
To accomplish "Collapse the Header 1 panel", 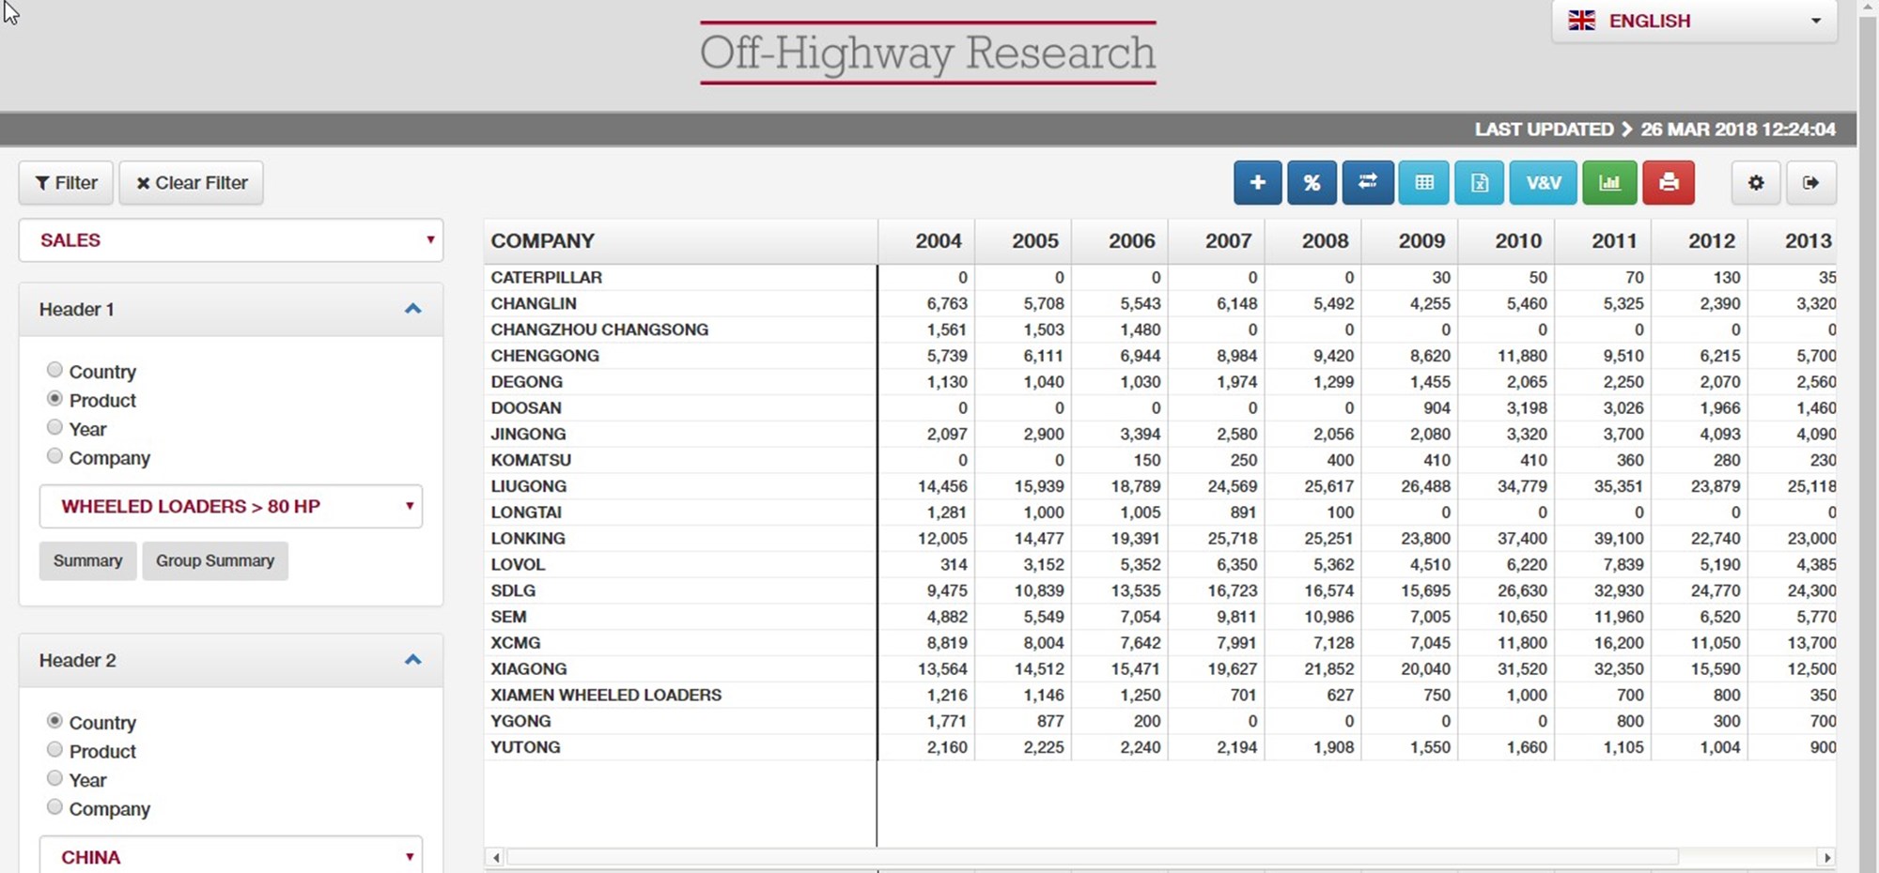I will click(x=412, y=309).
